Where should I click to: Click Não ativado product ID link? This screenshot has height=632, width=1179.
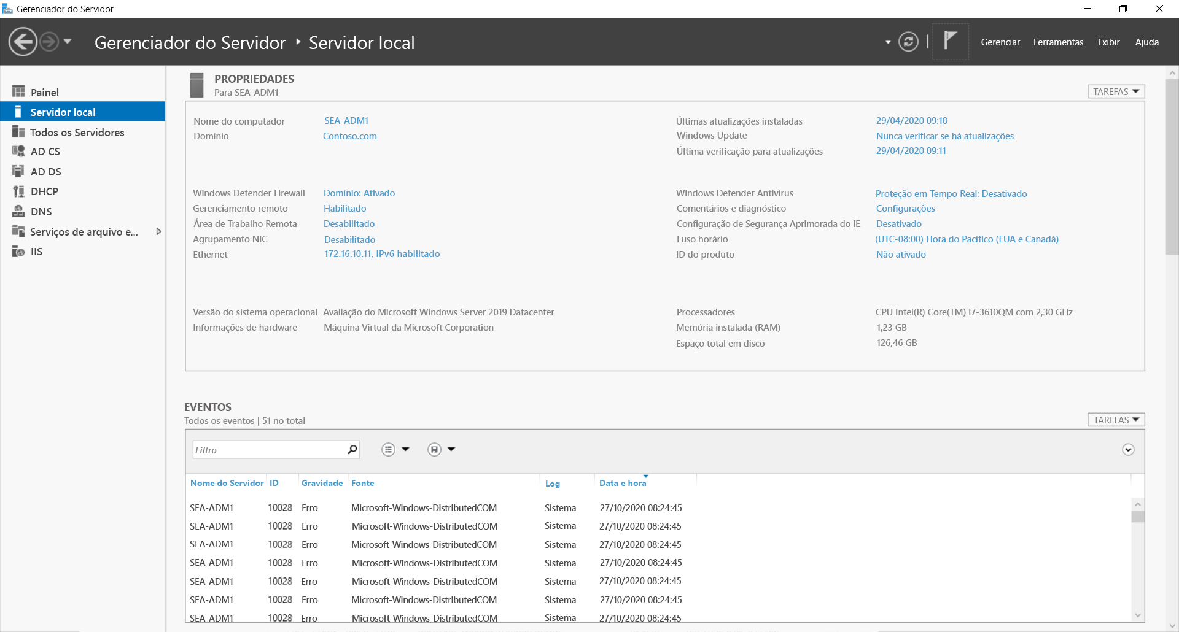tap(901, 255)
